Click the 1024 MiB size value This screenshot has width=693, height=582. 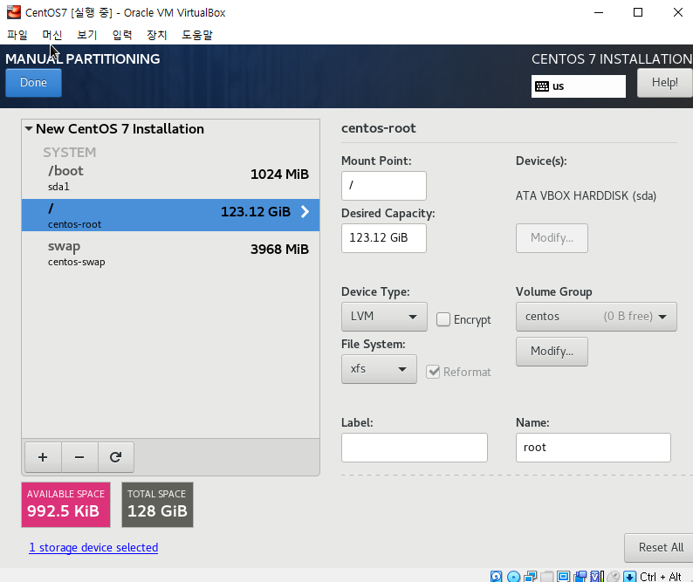(279, 175)
